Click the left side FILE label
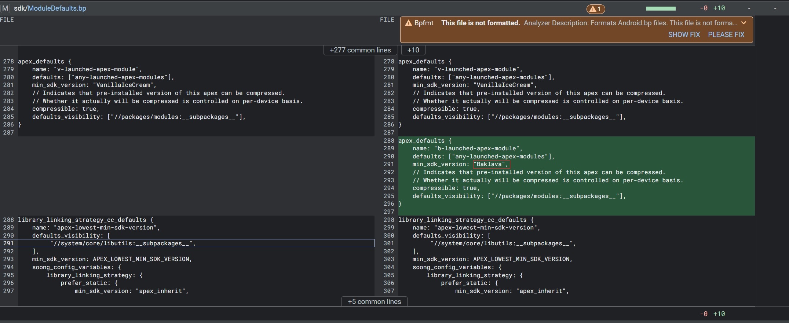 click(7, 20)
